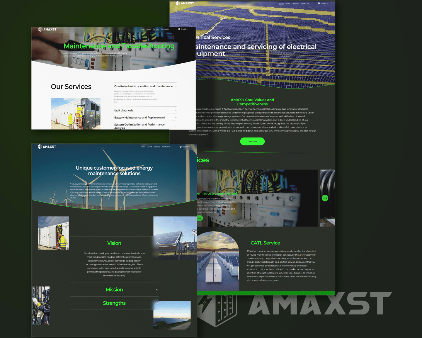Open the English language dropdown on the solar farm page

(323, 3)
